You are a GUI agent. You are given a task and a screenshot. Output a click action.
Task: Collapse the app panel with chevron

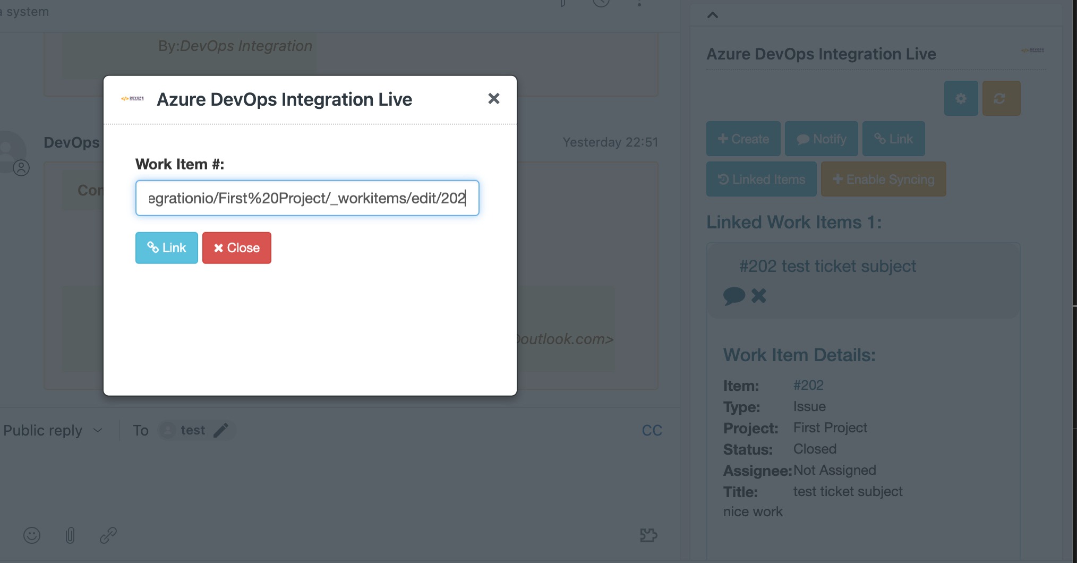(713, 15)
